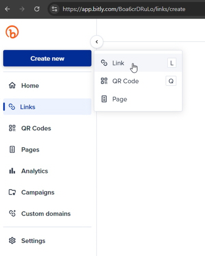Click the Bitly logo icon

12,32
